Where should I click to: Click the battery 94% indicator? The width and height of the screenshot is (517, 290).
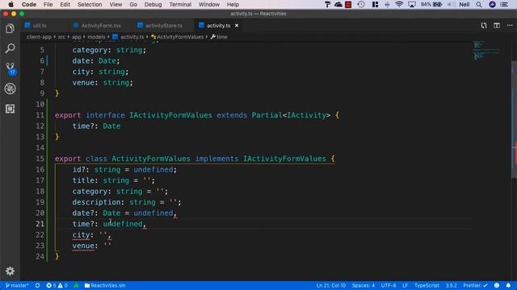coord(431,5)
